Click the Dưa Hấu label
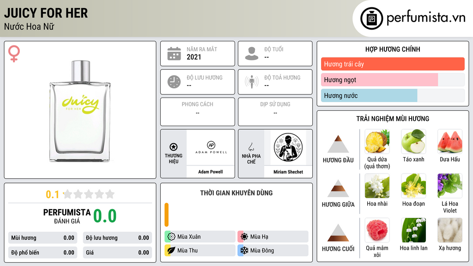 point(450,159)
